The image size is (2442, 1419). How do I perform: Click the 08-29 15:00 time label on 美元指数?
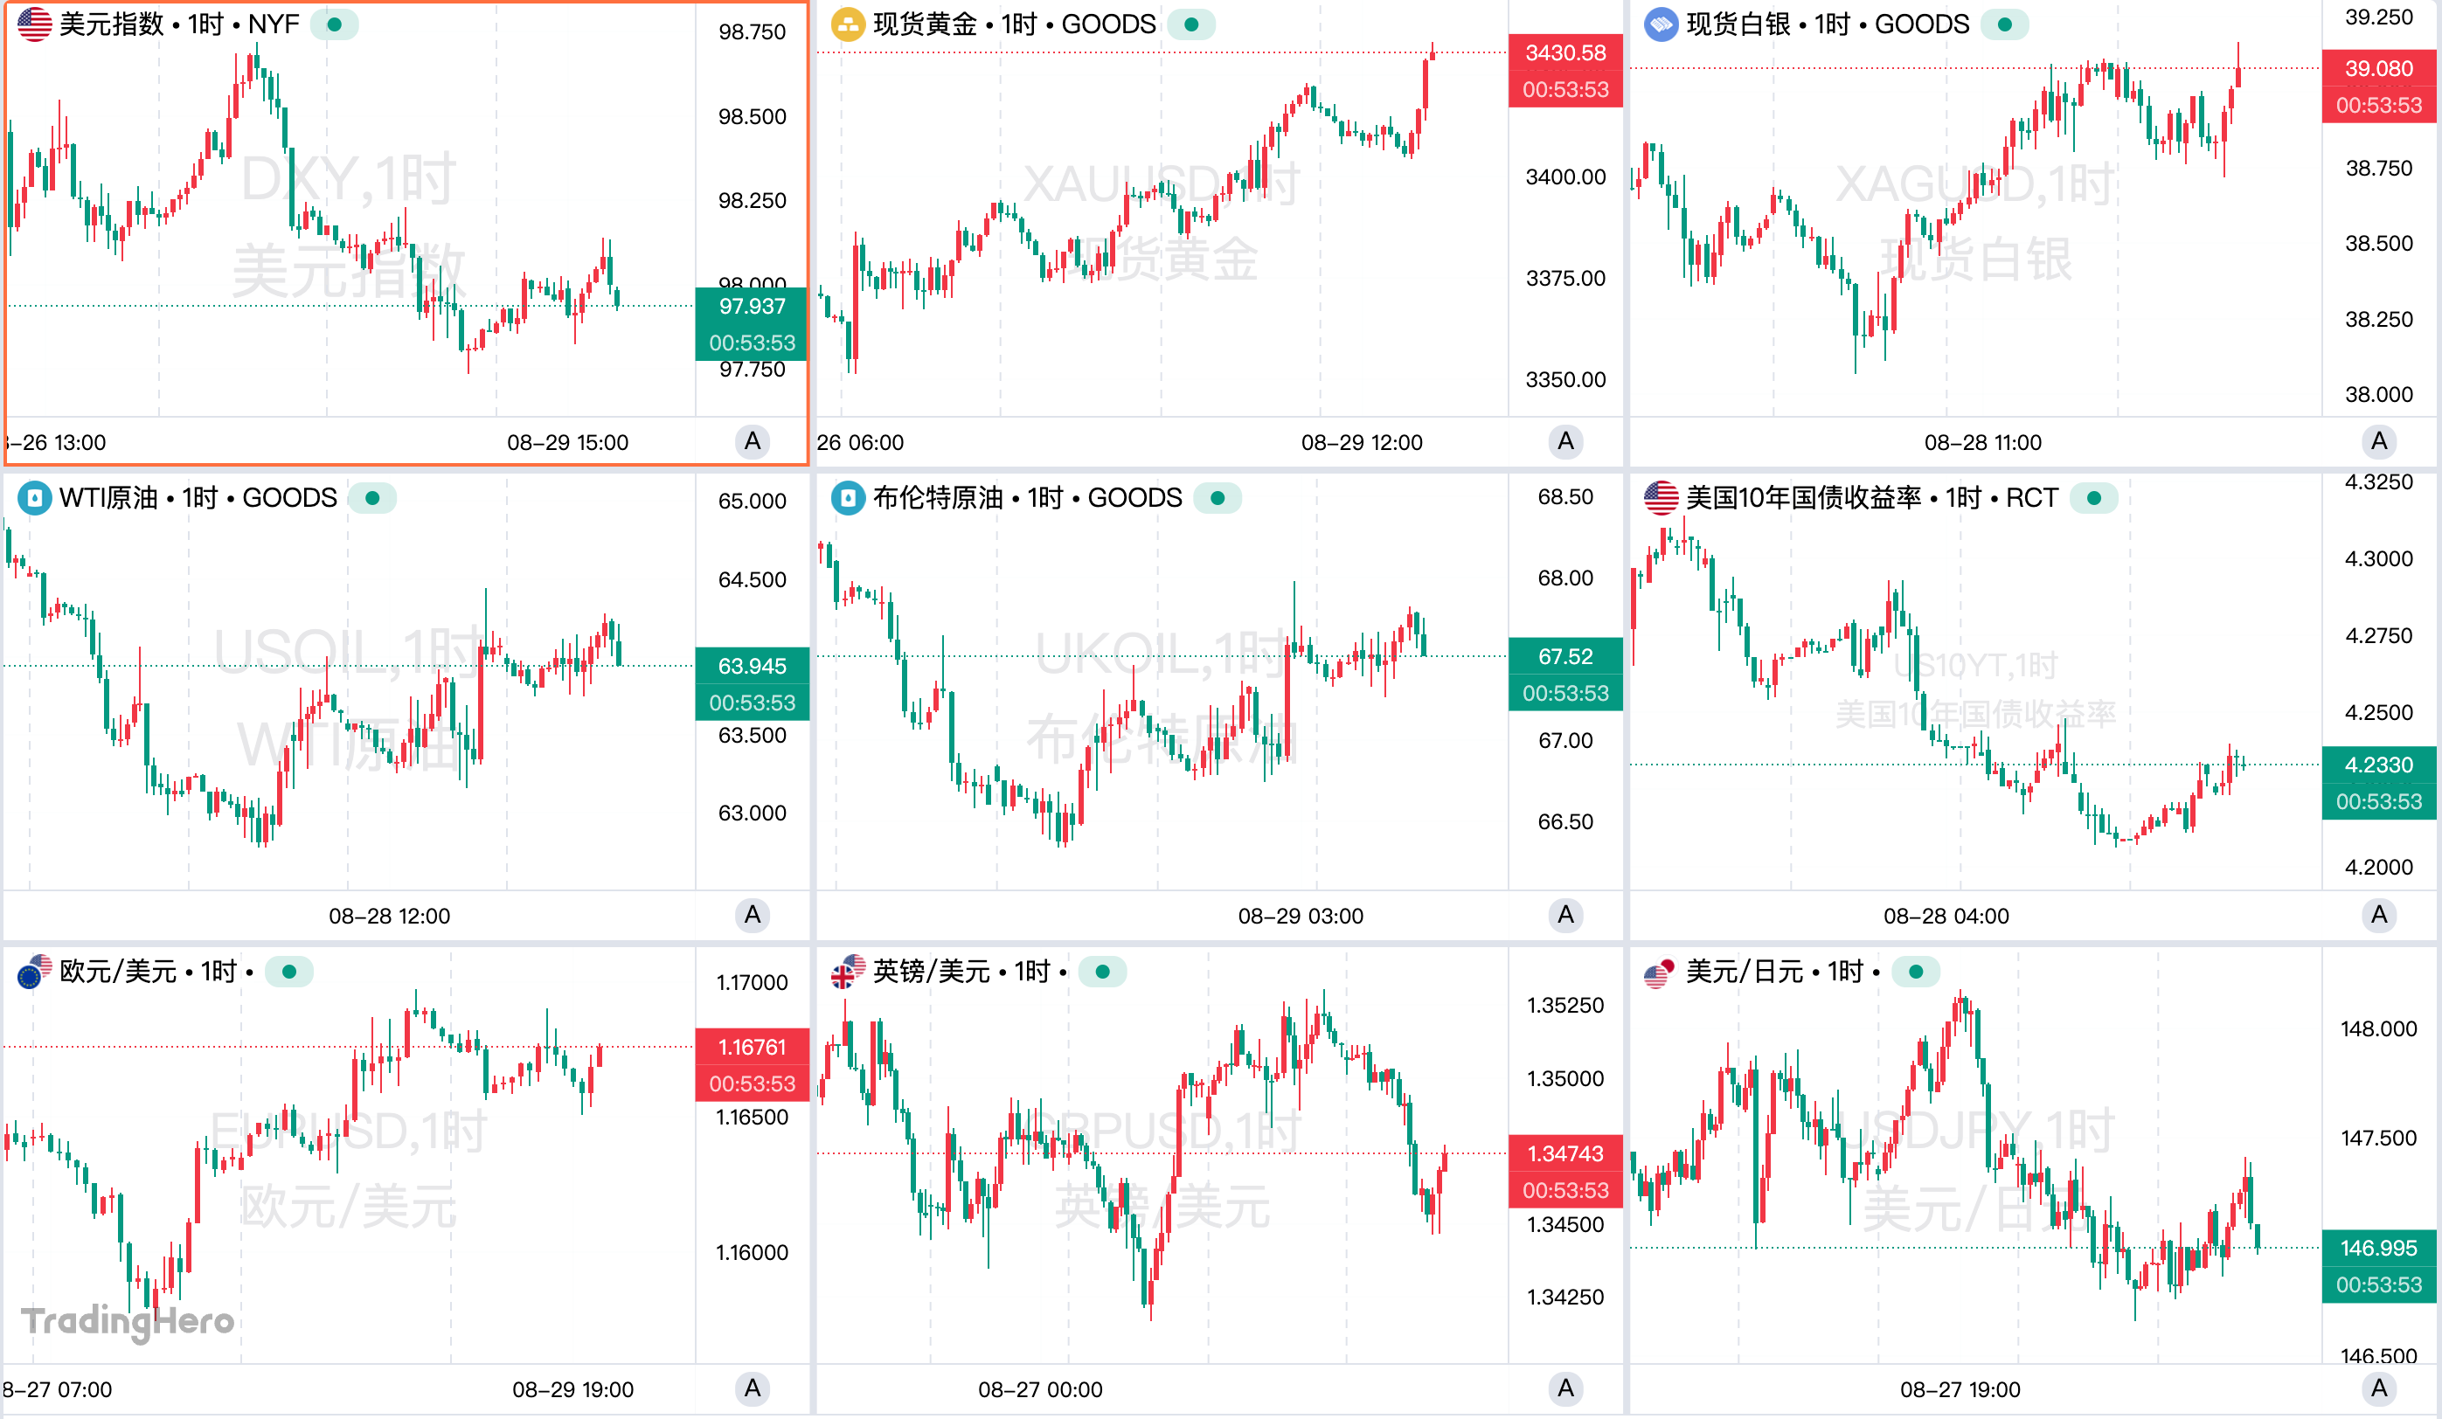tap(568, 443)
